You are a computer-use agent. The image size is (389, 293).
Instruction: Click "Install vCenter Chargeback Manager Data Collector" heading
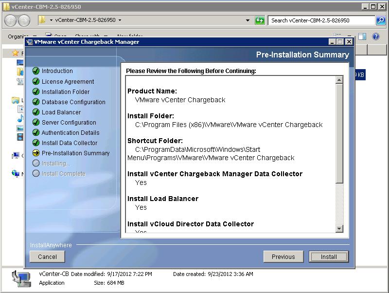pos(215,174)
